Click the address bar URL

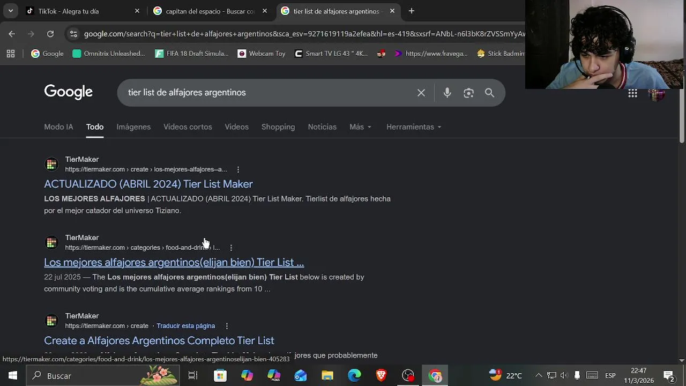tap(304, 34)
